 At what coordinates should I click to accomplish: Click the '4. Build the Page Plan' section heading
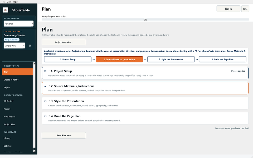(x=66, y=116)
